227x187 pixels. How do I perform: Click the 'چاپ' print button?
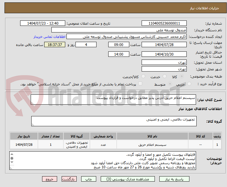[89, 179]
